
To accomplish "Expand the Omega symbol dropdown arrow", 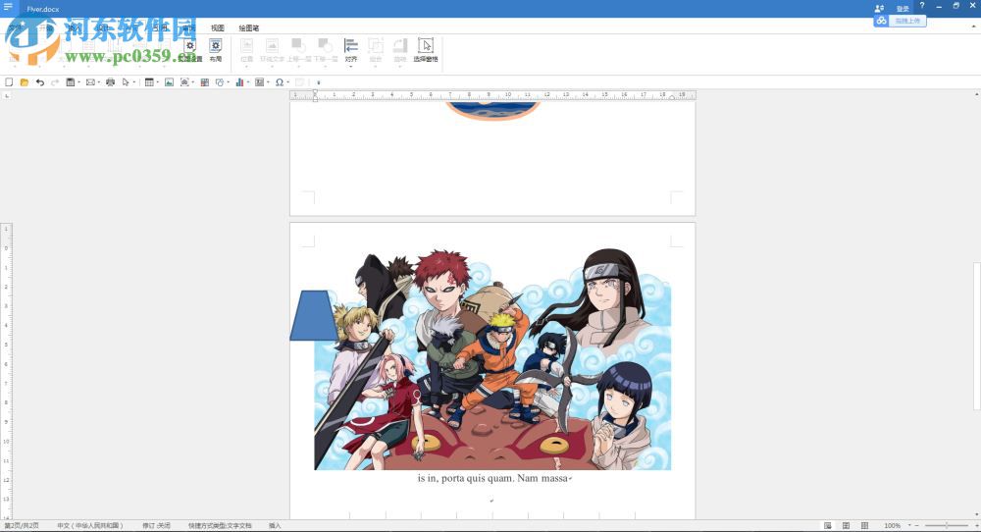I will coord(287,82).
